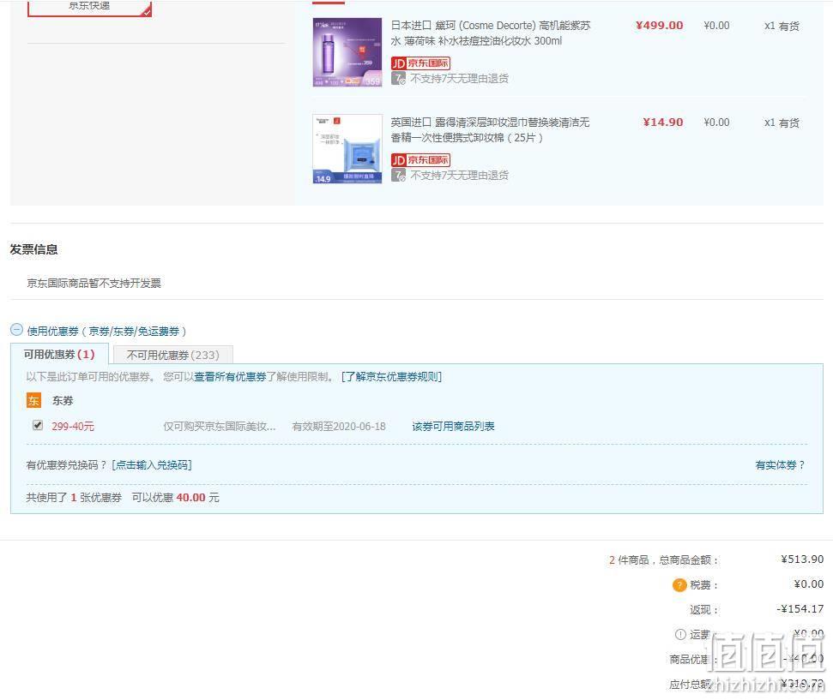This screenshot has height=700, width=833.
Task: Click the -¥154.17 返现 amount
Action: pos(800,609)
